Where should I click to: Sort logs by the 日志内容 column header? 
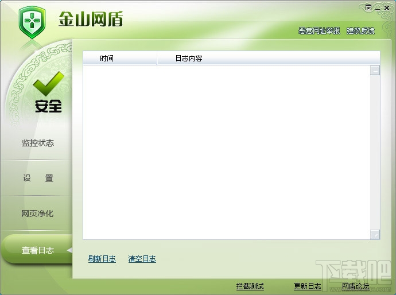[x=269, y=59]
